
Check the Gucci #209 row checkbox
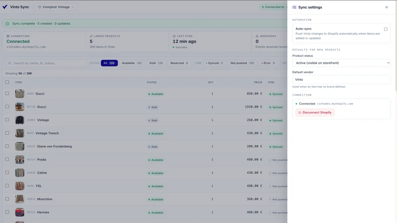(7, 93)
